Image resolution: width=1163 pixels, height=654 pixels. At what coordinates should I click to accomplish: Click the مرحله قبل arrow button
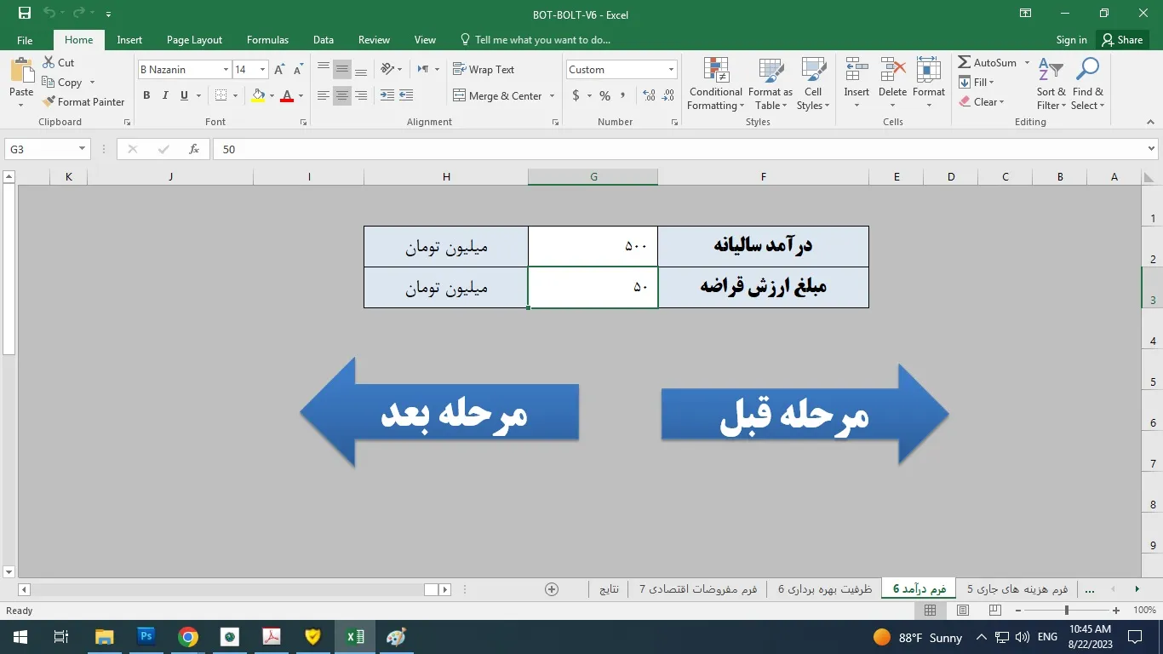(804, 415)
